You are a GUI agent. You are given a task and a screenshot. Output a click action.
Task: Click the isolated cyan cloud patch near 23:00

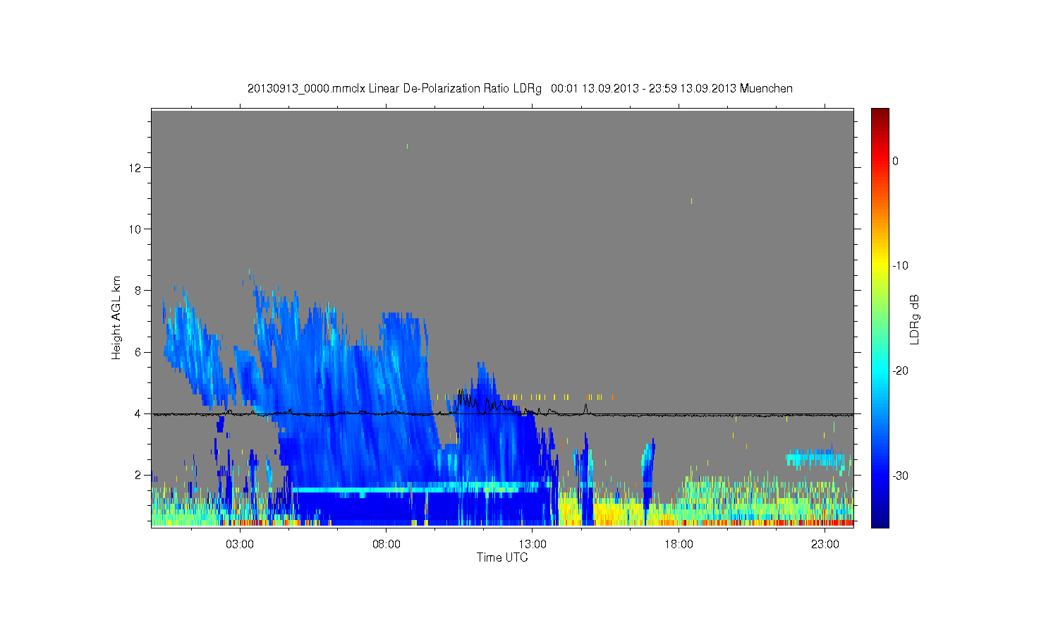(x=815, y=459)
